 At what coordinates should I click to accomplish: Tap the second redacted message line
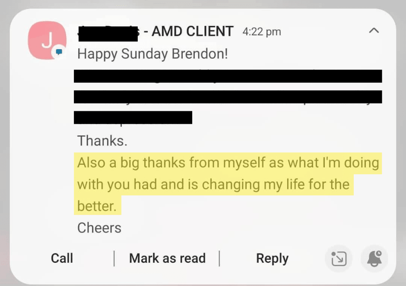(x=228, y=97)
